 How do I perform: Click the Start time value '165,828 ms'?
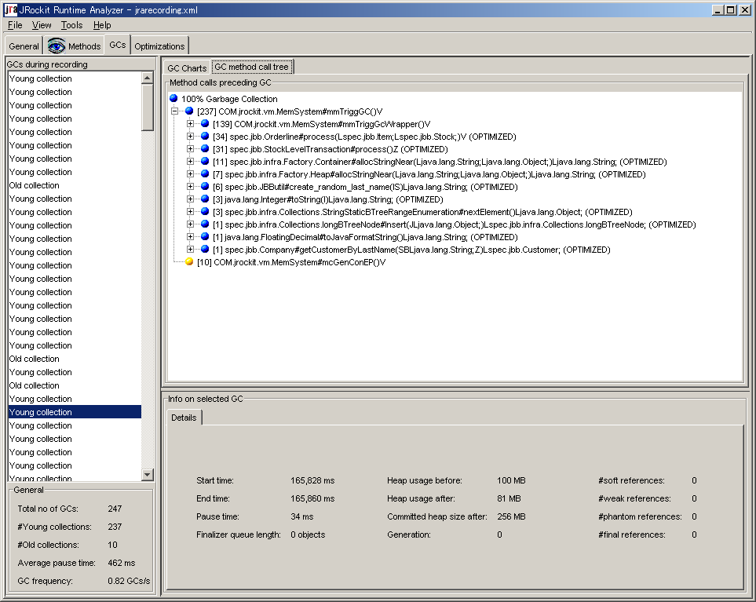tap(312, 480)
